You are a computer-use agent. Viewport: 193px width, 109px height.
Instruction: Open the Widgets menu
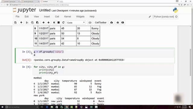[80, 17]
